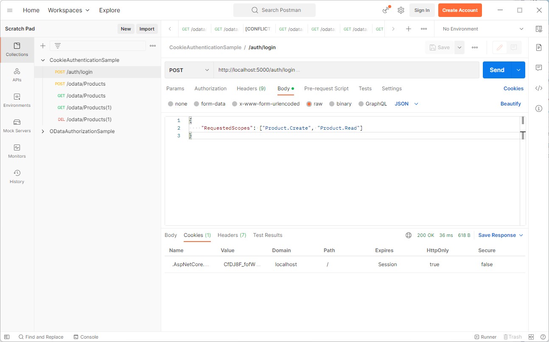
Task: Switch to the Pre-request Script tab
Action: (326, 89)
